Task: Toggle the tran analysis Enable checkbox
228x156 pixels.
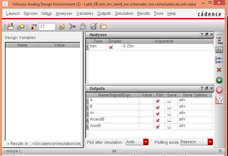Action: (111, 47)
